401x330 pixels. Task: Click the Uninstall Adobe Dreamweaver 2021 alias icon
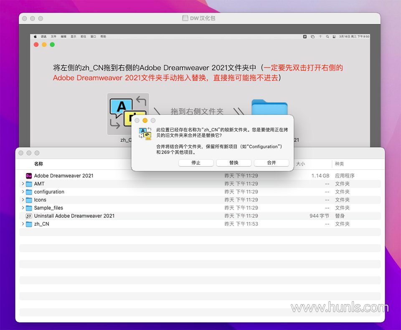pos(29,216)
